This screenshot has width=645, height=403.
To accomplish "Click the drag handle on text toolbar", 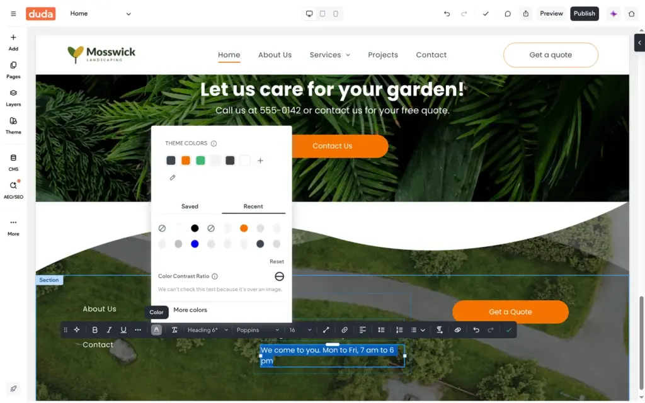I will (x=66, y=330).
